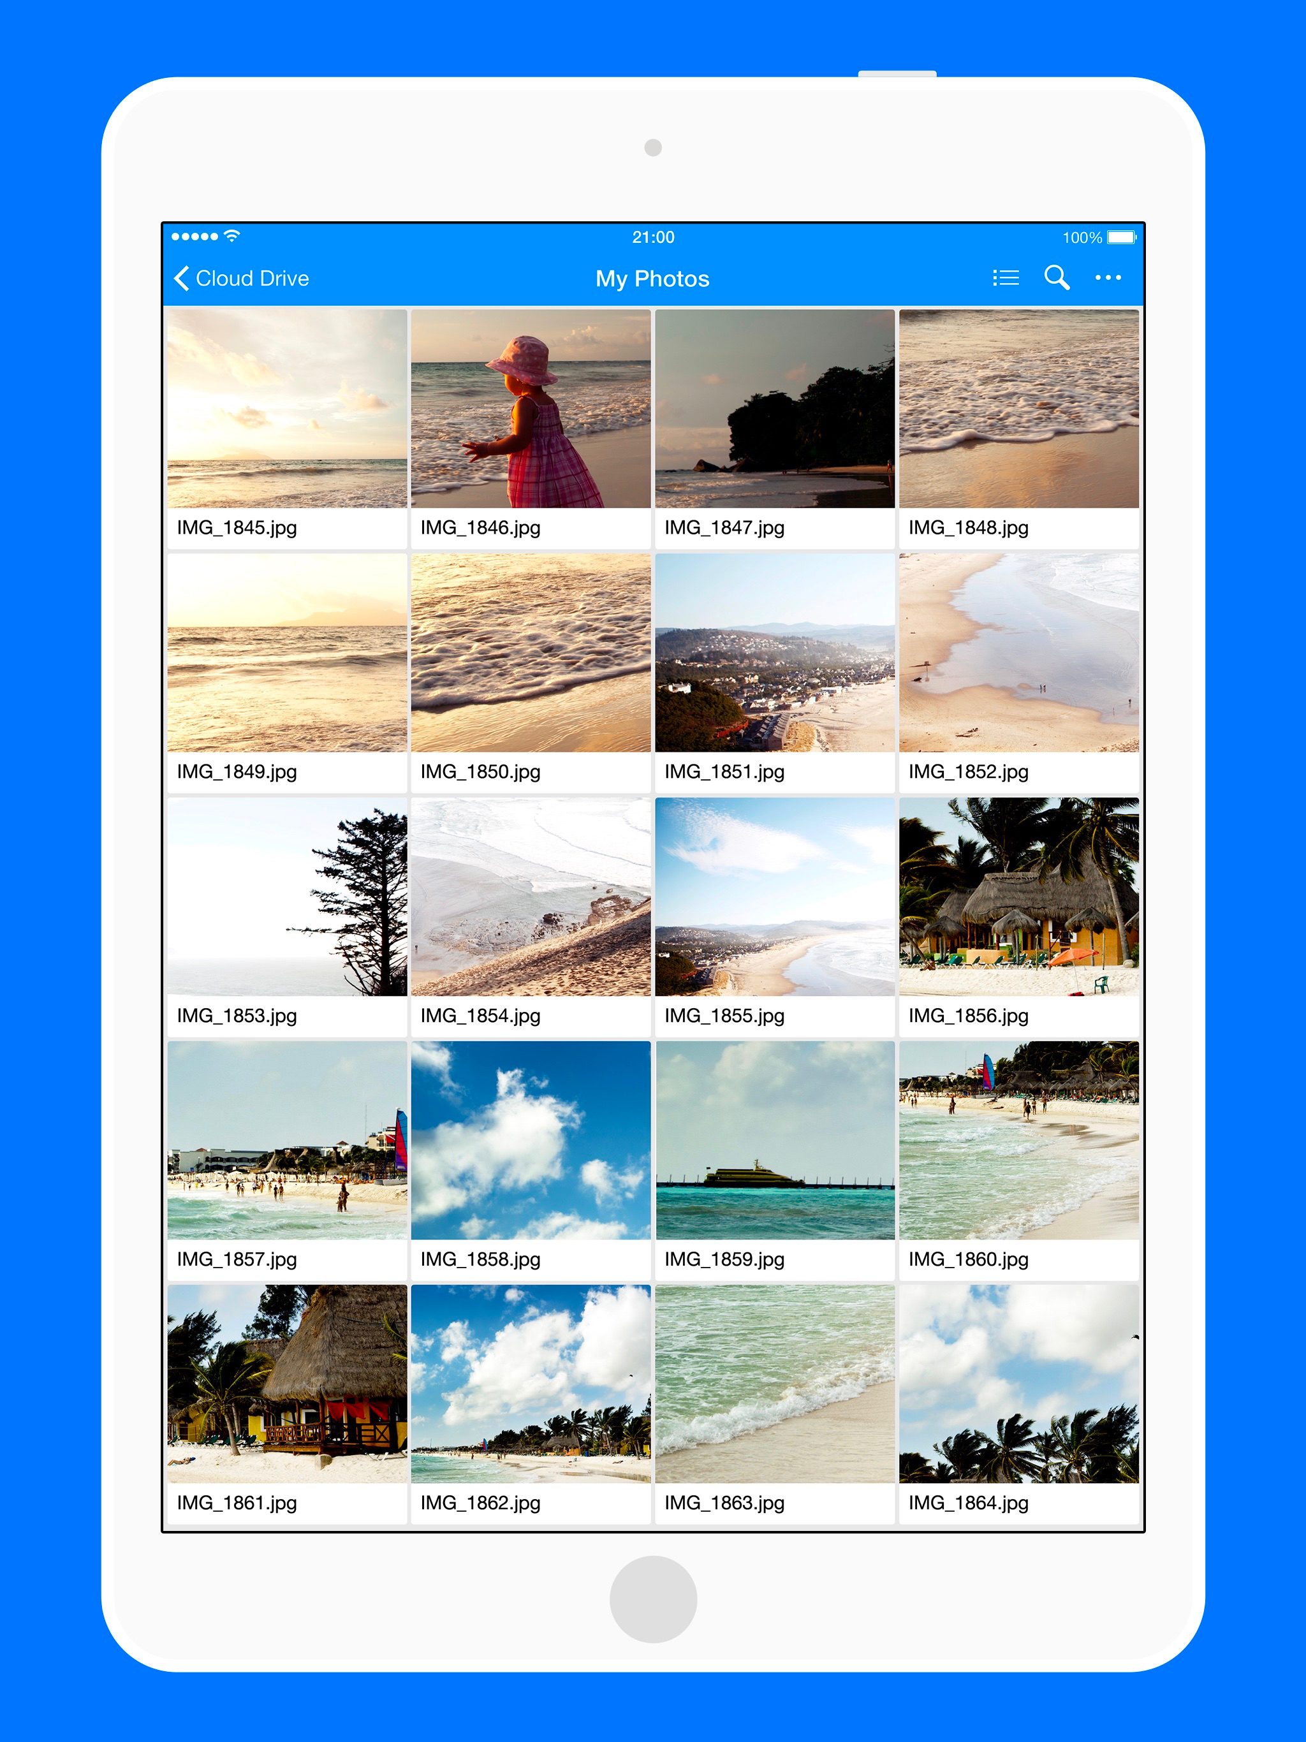Open the search magnifier icon
Screen dimensions: 1306x1742
pos(1056,277)
